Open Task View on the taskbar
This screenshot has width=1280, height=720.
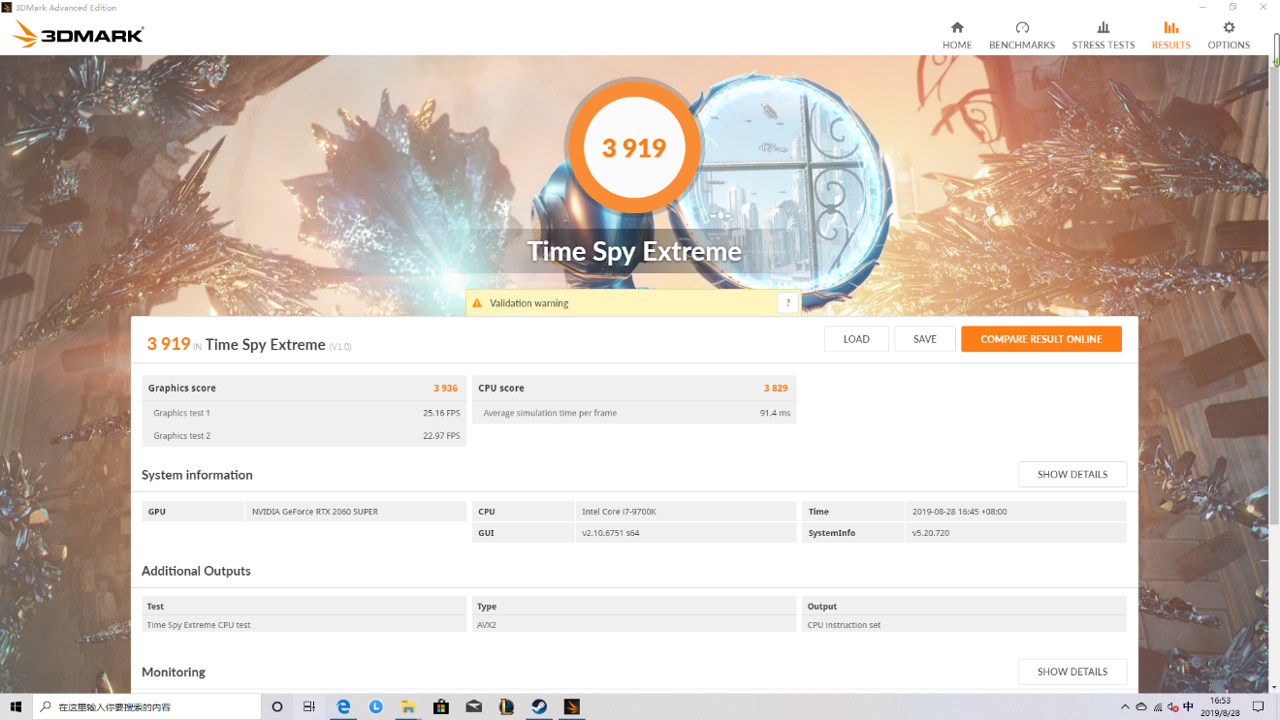click(309, 706)
